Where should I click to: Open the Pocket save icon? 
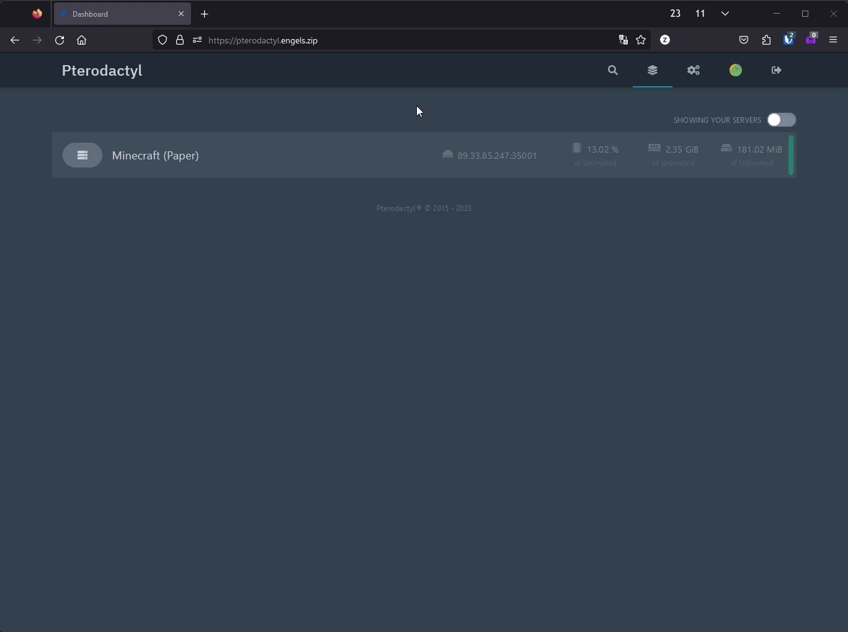coord(744,40)
